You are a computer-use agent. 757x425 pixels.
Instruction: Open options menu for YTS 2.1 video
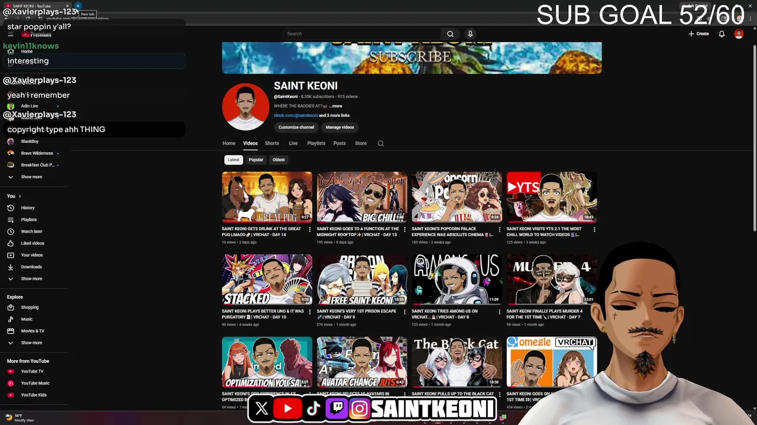point(594,230)
